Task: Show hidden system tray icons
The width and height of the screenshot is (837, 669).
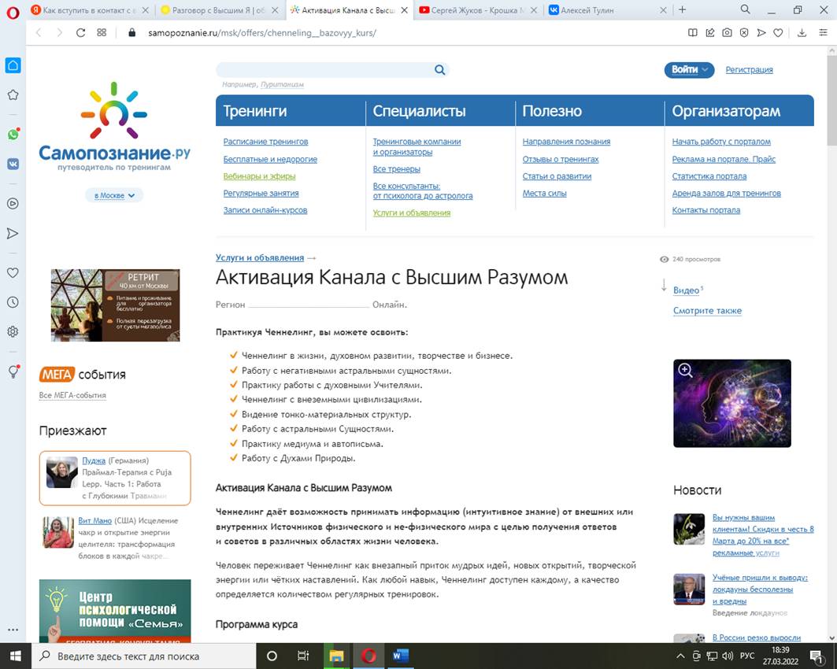Action: pos(680,656)
